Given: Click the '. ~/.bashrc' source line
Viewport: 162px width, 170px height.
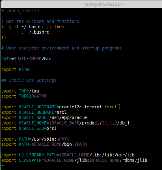Looking at the screenshot, I should click(35, 32).
